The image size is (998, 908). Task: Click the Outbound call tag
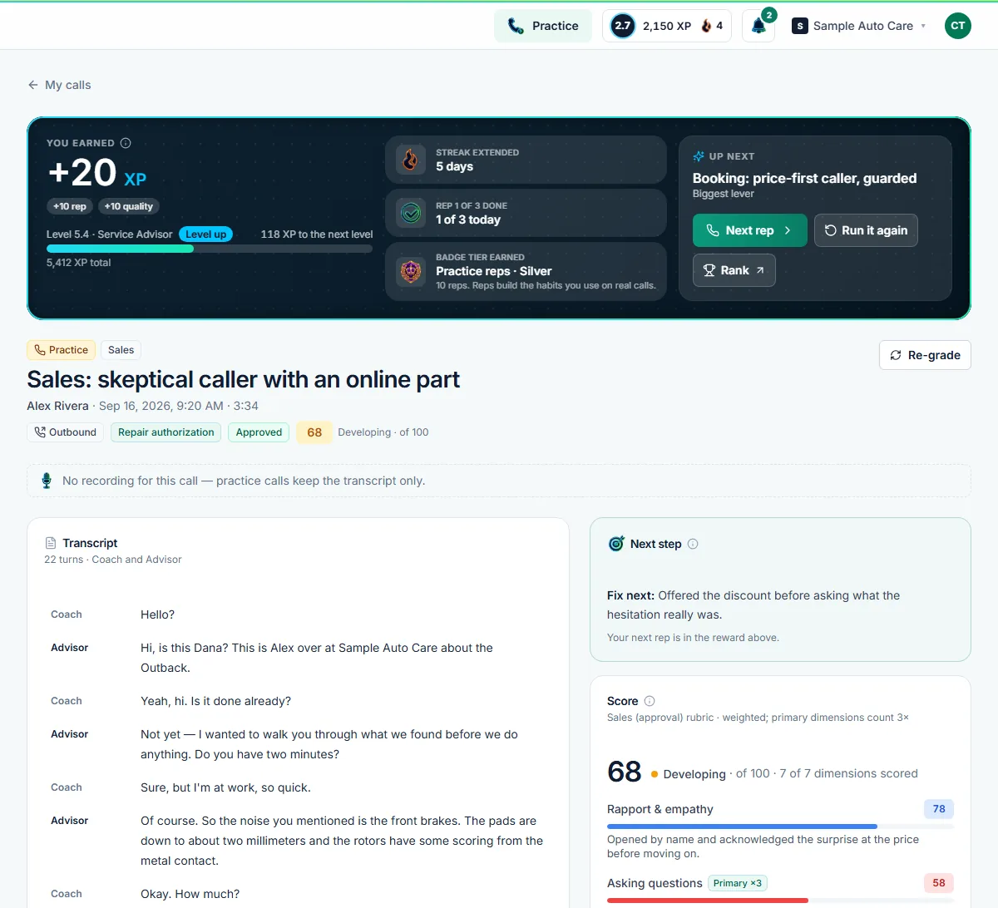click(65, 432)
